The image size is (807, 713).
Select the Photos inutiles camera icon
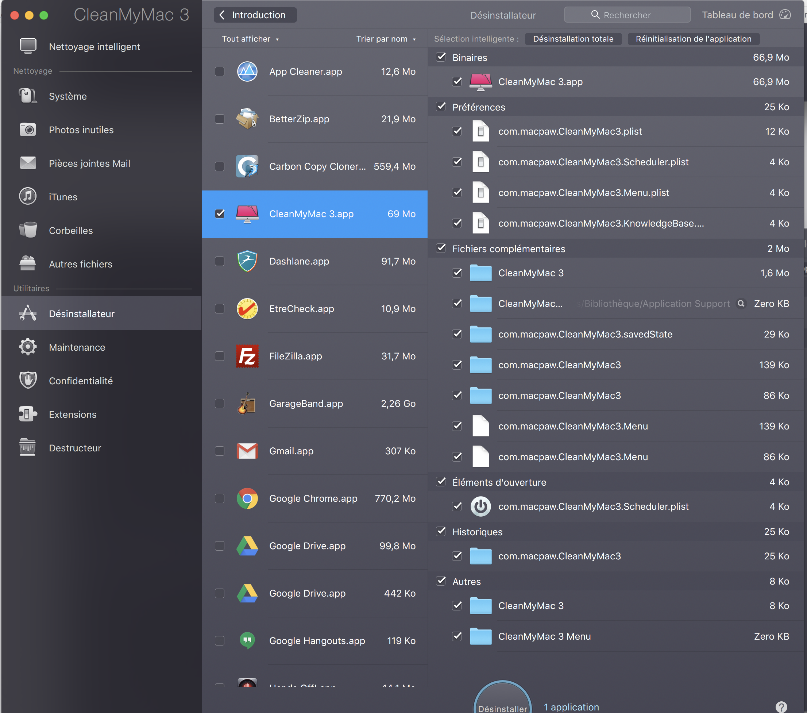(x=28, y=130)
